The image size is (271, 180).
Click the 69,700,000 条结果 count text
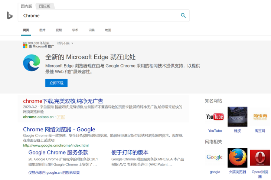pos(36,43)
